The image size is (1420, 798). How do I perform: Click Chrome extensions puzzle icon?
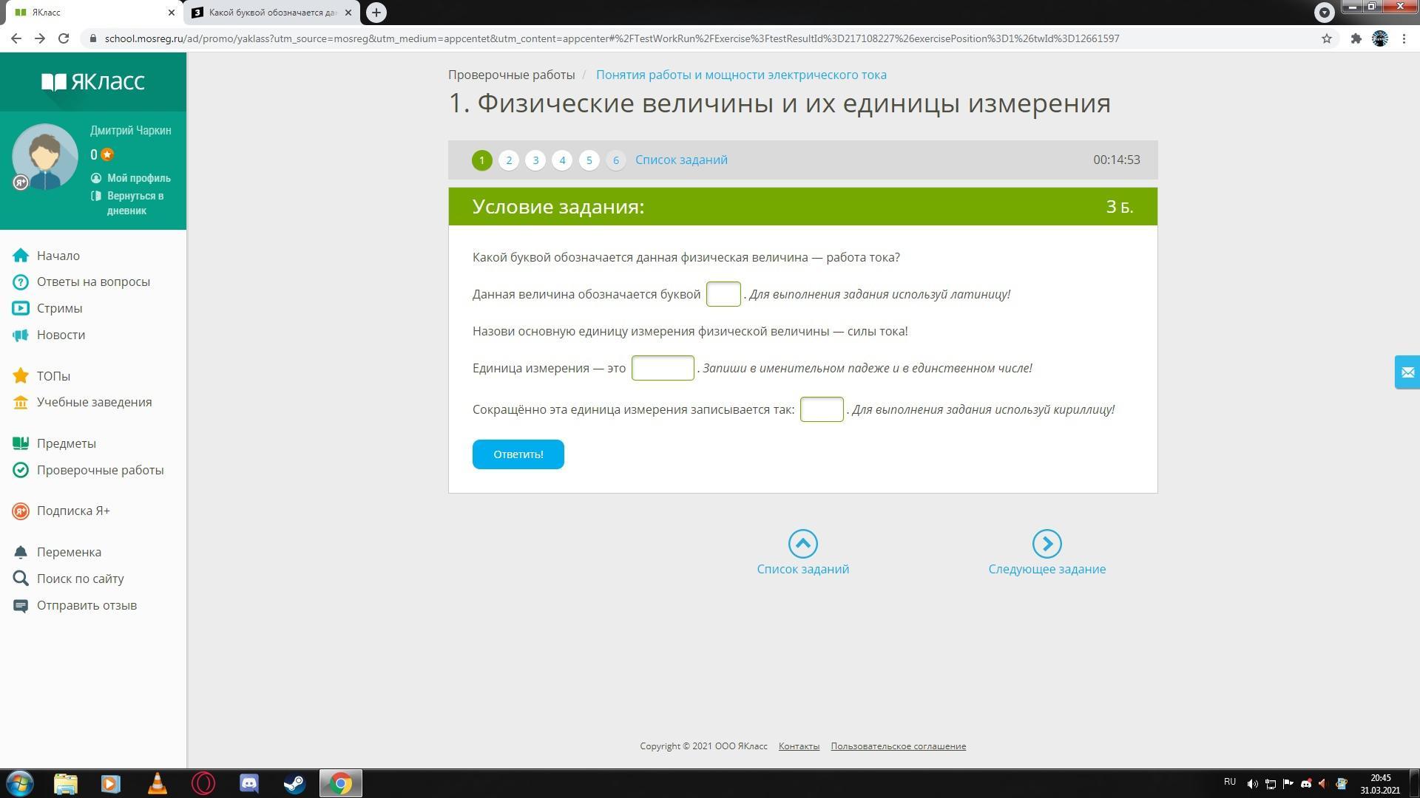pyautogui.click(x=1356, y=38)
